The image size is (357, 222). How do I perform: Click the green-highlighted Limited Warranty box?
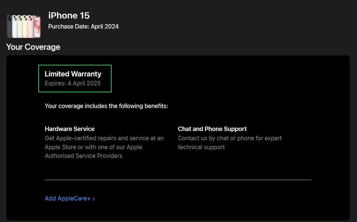click(x=75, y=79)
